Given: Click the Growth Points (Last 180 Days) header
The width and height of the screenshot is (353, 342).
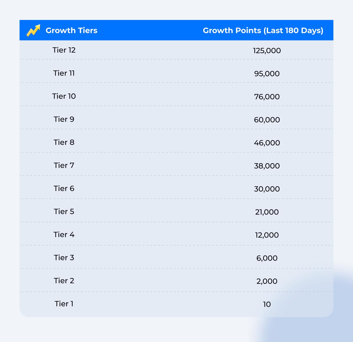Looking at the screenshot, I should pyautogui.click(x=263, y=30).
